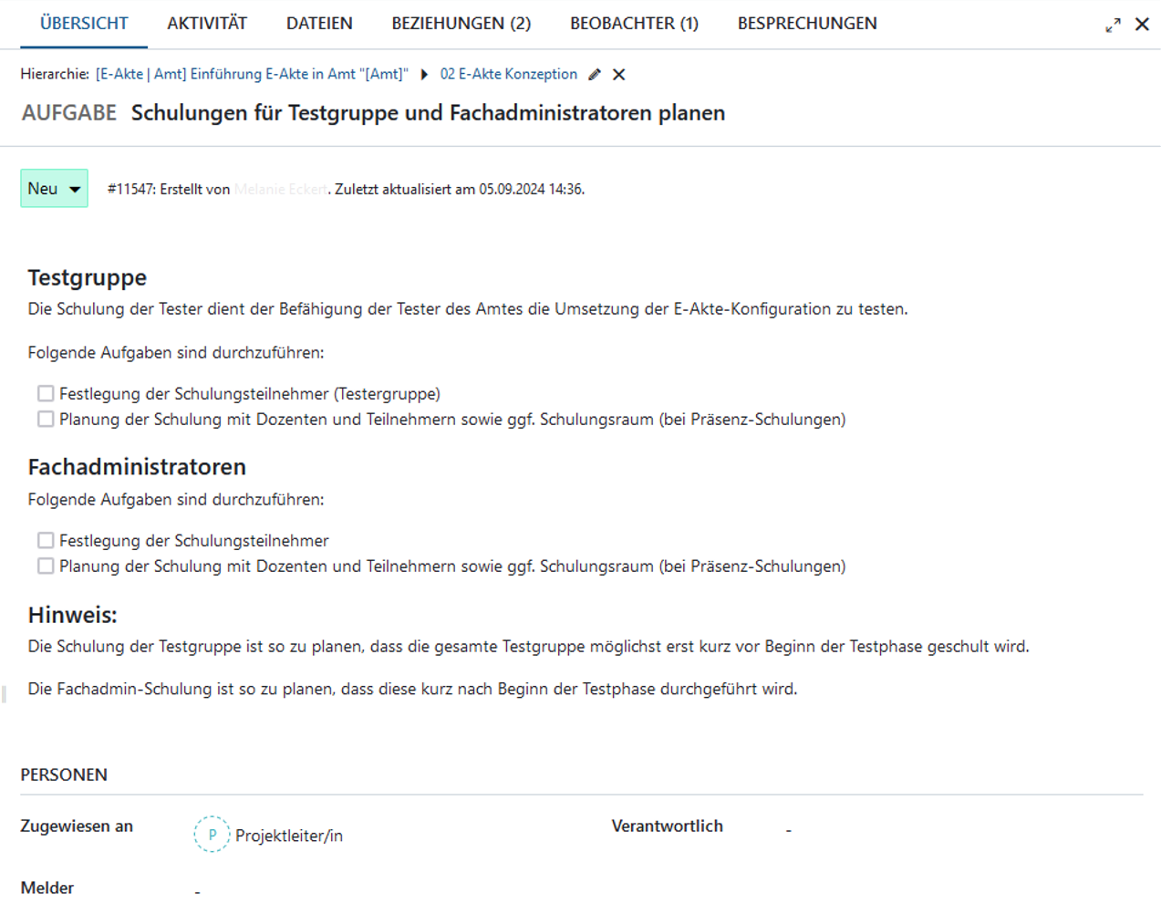
Task: Open the Neu status dropdown
Action: (53, 188)
